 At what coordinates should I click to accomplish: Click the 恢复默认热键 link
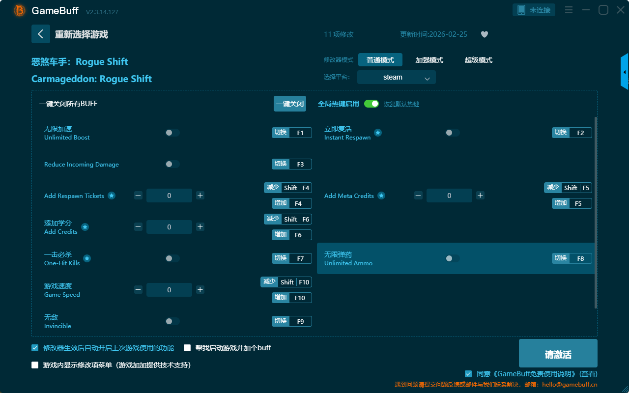[x=401, y=104]
